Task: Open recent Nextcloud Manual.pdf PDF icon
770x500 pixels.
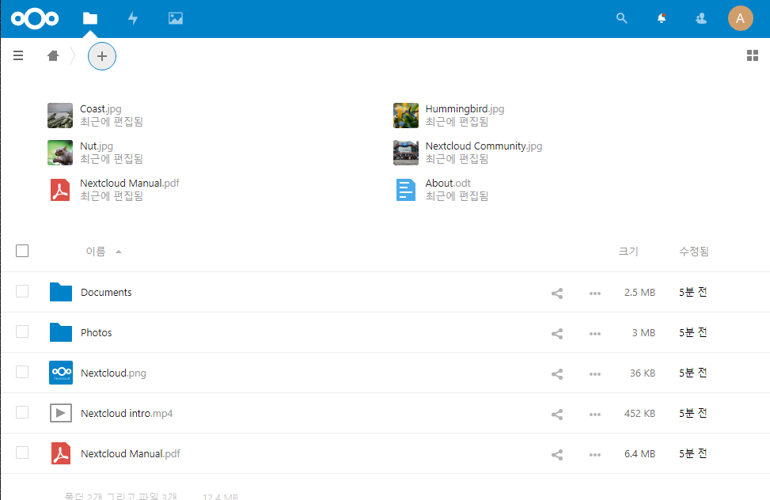Action: pyautogui.click(x=60, y=190)
